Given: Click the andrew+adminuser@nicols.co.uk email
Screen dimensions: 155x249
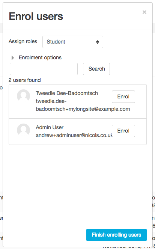Looking at the screenshot, I should [x=74, y=135].
